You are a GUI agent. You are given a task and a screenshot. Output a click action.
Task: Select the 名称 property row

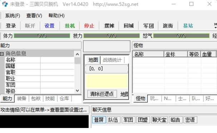39,60
